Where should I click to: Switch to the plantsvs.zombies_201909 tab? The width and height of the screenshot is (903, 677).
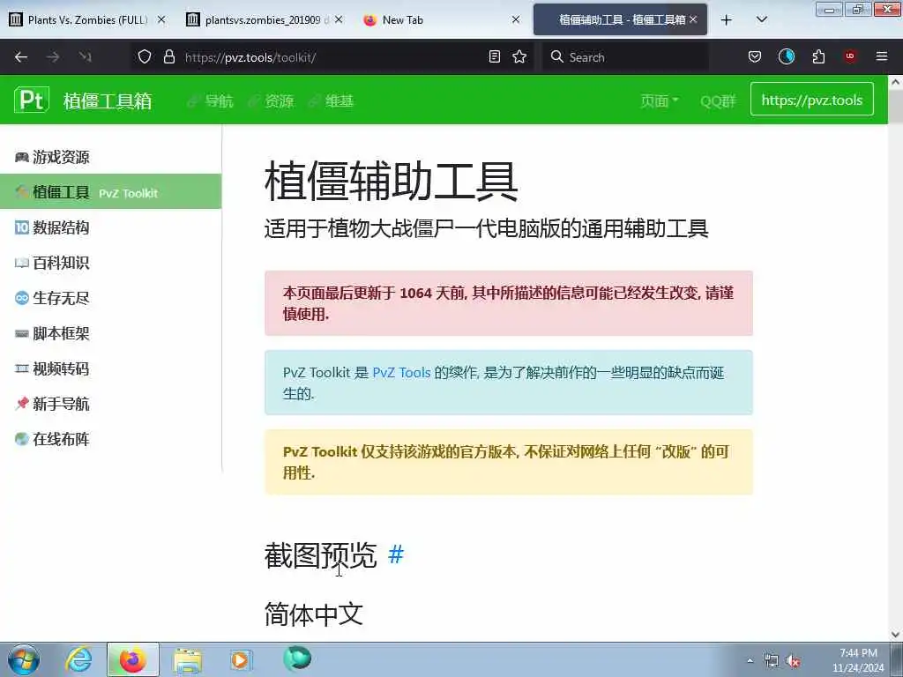(x=265, y=20)
